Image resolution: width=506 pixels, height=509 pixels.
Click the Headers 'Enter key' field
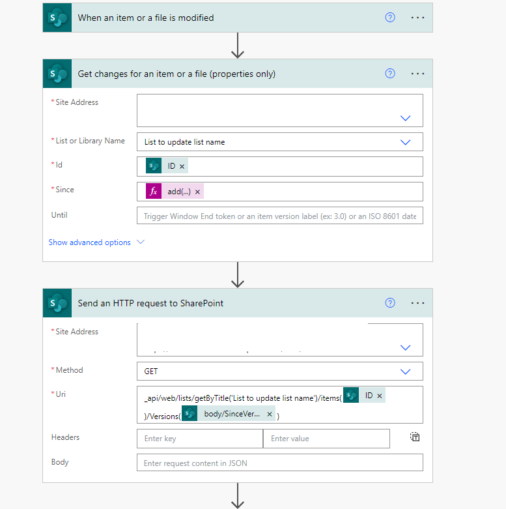click(x=200, y=439)
